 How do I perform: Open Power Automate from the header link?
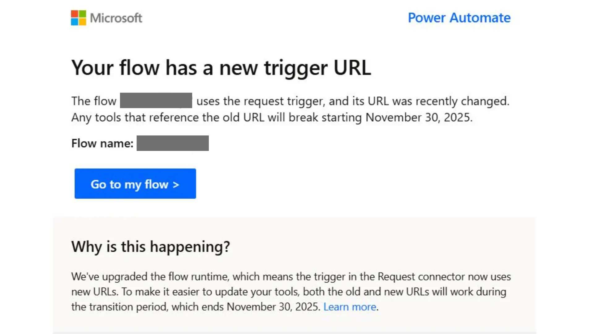click(459, 18)
